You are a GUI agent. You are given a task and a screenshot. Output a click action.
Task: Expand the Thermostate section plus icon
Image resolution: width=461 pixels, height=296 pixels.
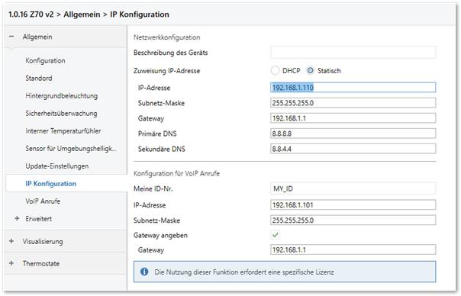click(x=11, y=263)
